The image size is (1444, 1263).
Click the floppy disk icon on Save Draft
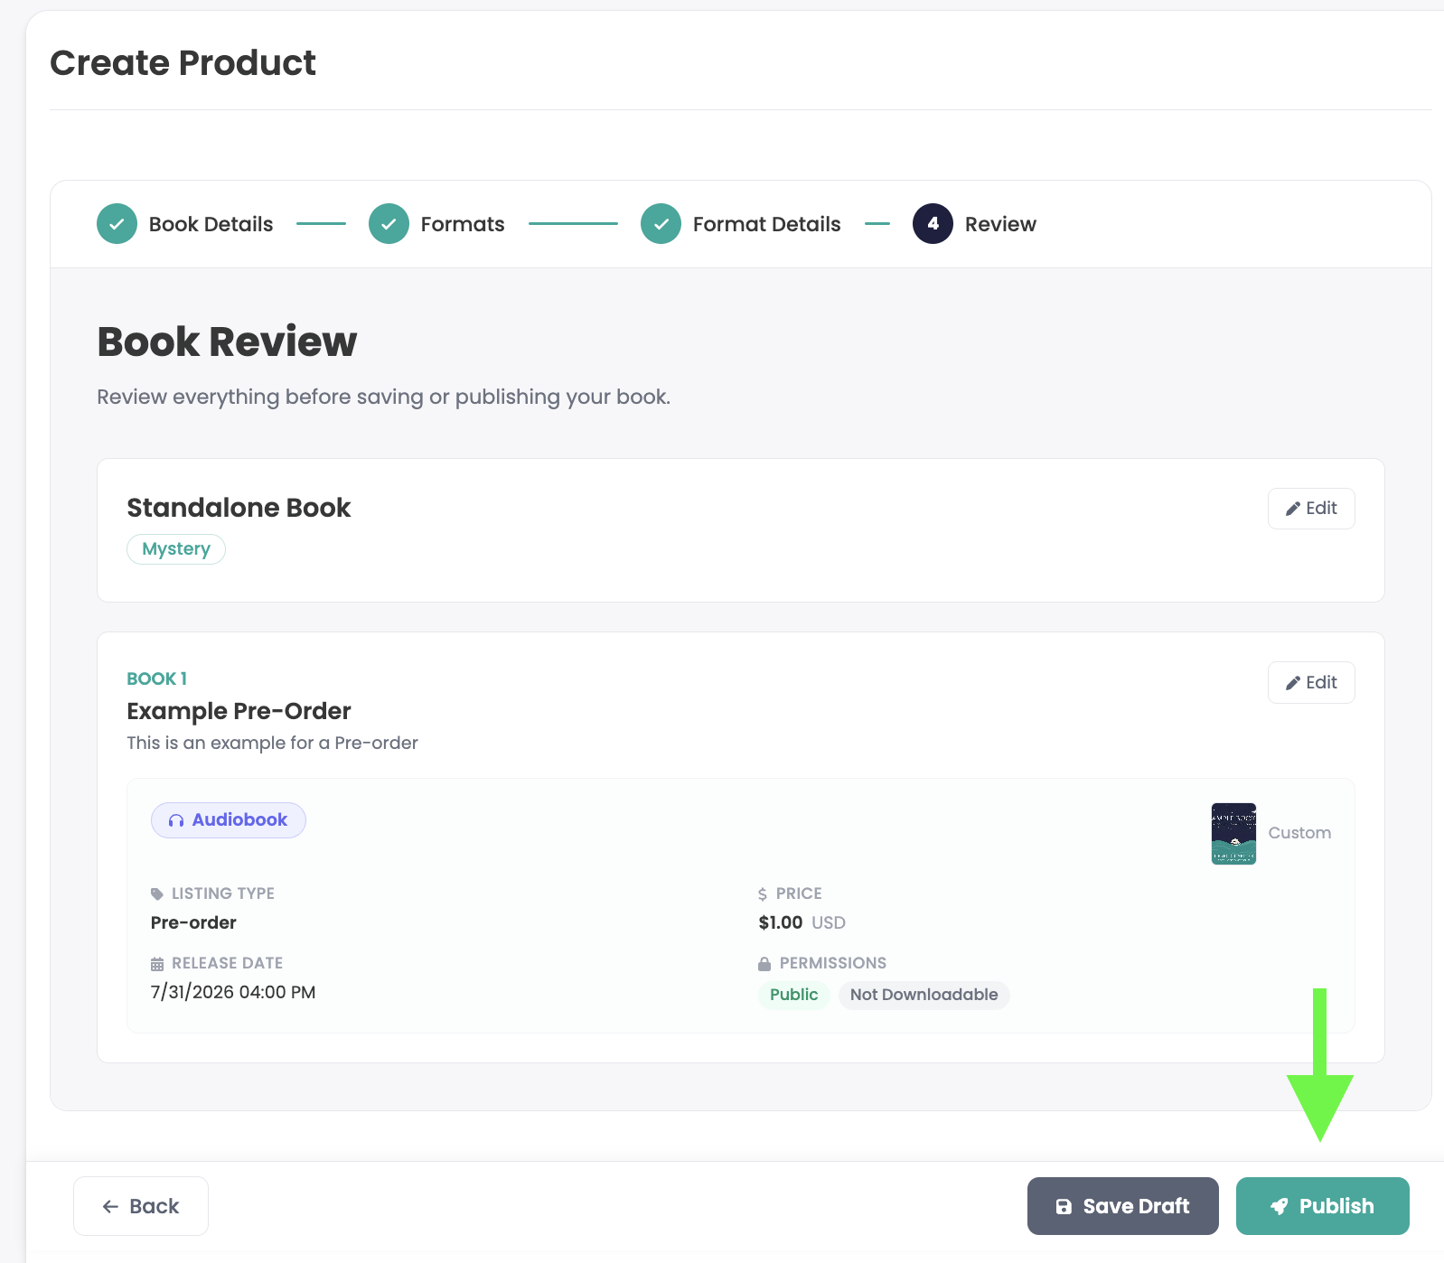click(x=1064, y=1206)
